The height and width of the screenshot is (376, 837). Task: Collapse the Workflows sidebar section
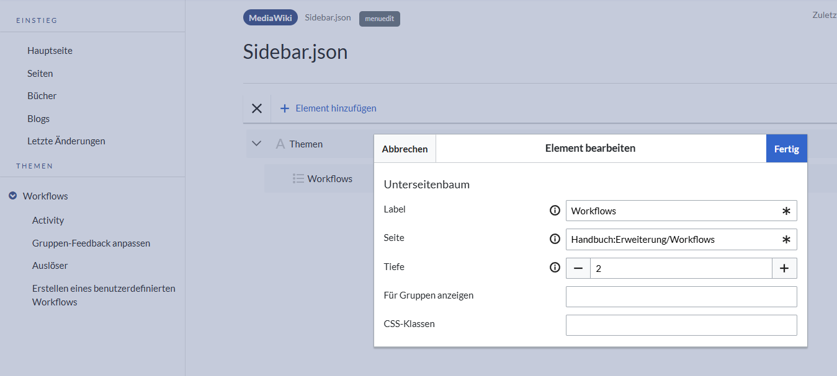point(12,196)
